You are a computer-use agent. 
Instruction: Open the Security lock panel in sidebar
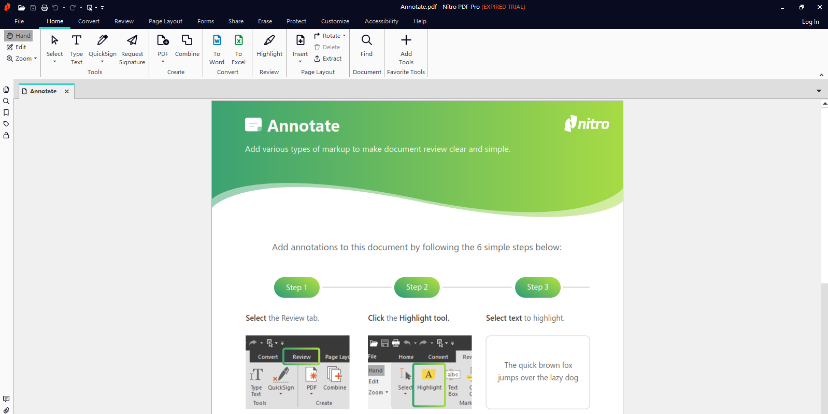6,135
